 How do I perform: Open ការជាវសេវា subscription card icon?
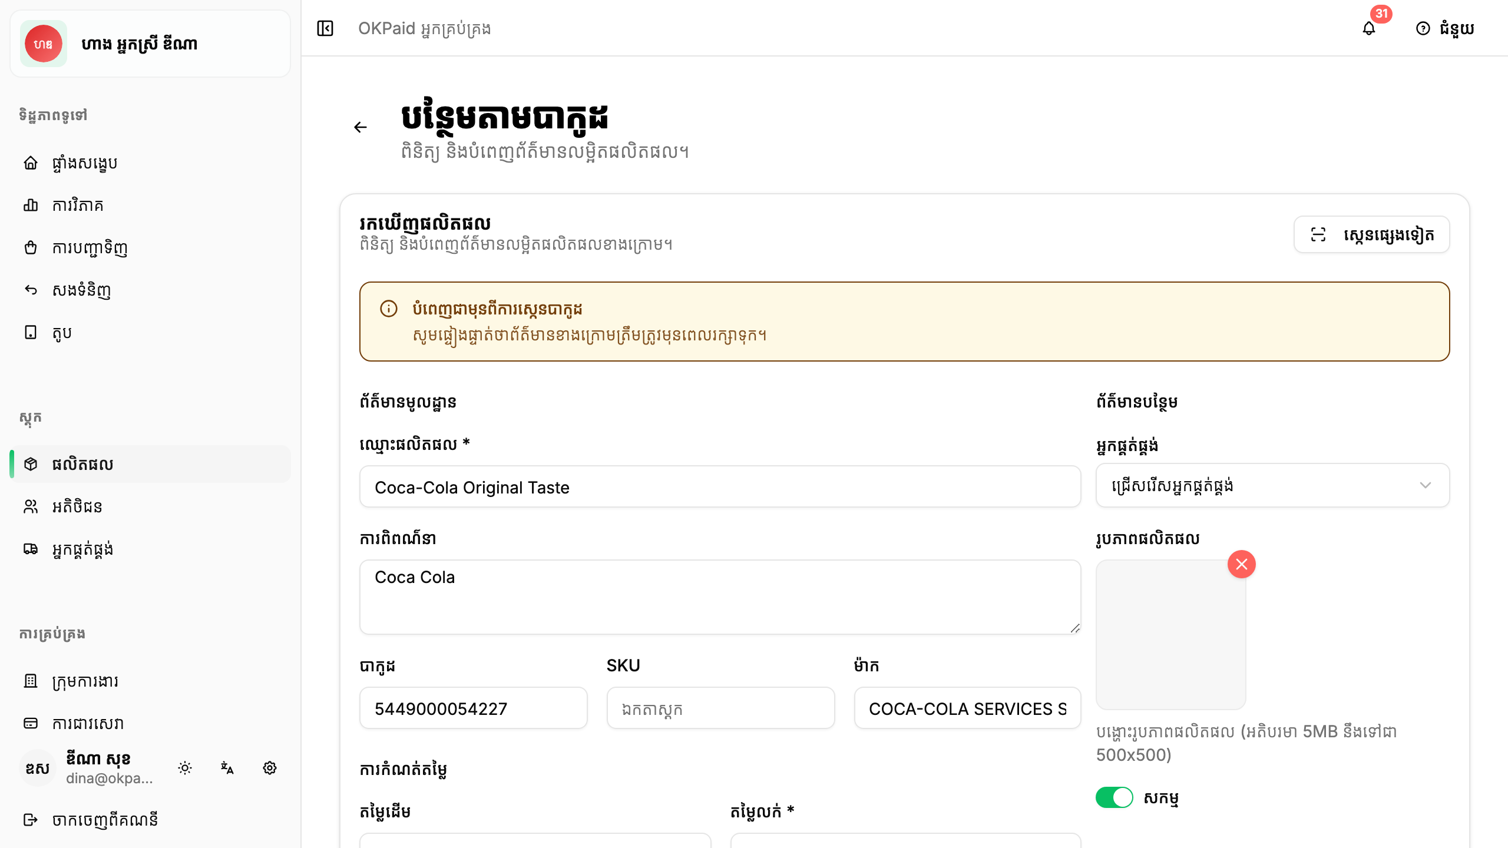[31, 723]
